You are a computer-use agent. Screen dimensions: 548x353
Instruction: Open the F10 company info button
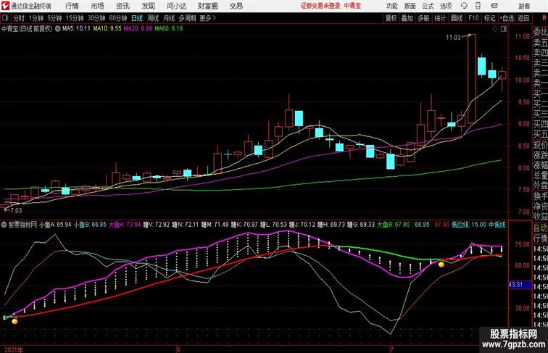(x=473, y=18)
